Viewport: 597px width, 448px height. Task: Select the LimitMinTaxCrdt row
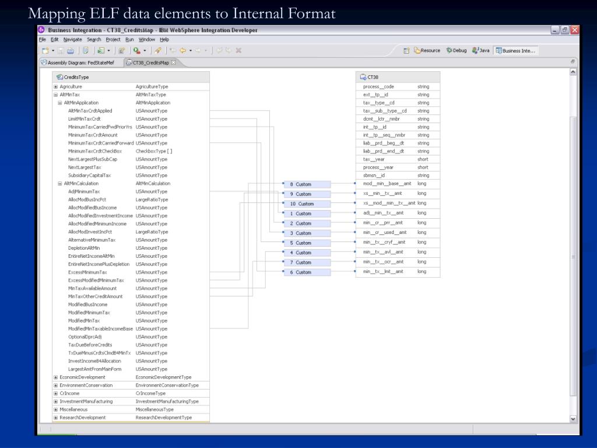131,119
